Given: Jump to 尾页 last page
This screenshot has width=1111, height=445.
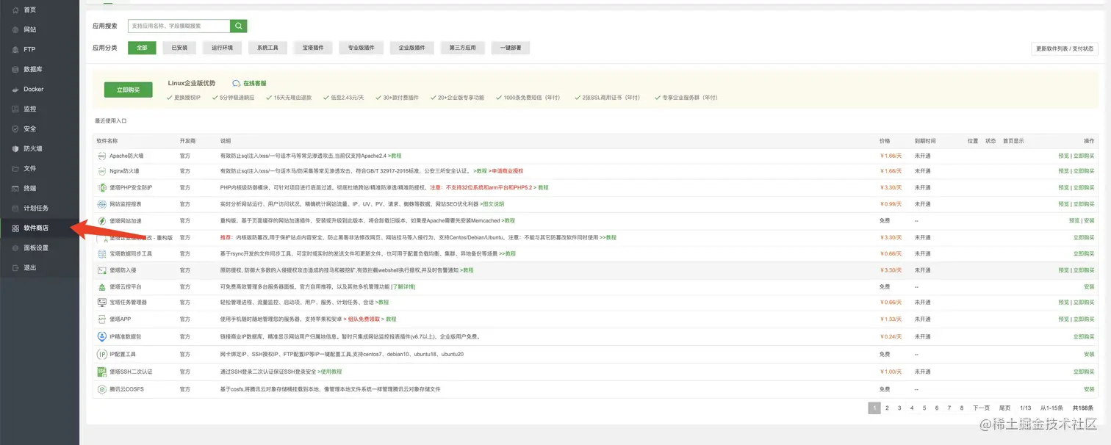Looking at the screenshot, I should pyautogui.click(x=1004, y=408).
